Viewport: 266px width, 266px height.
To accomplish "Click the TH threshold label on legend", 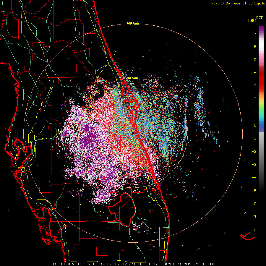I will click(254, 230).
